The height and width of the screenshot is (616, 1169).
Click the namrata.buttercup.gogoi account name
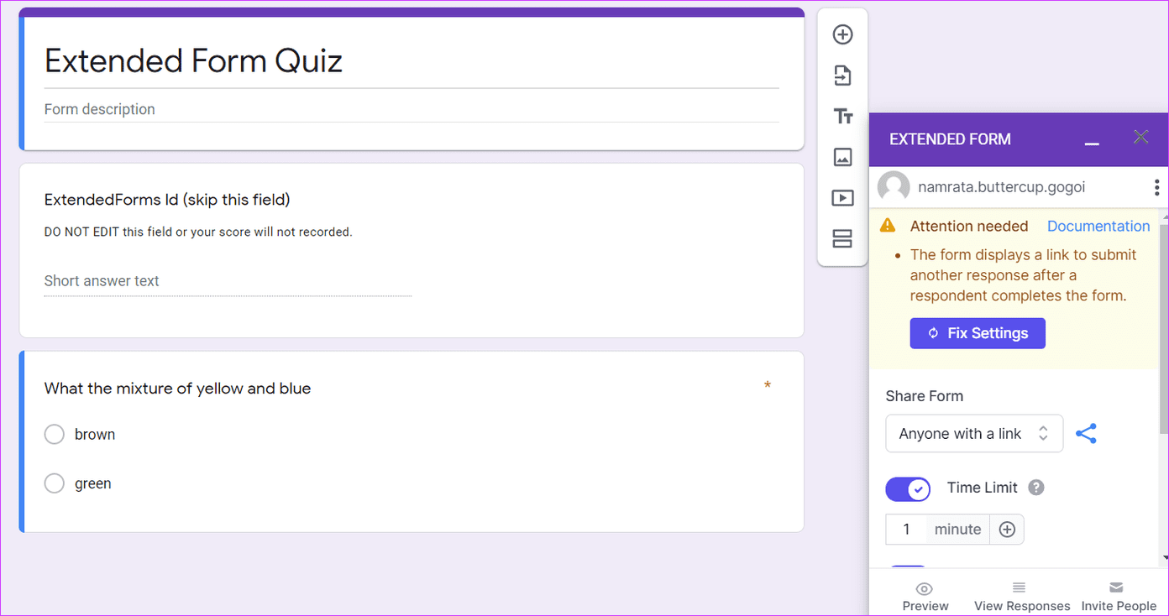[1002, 187]
